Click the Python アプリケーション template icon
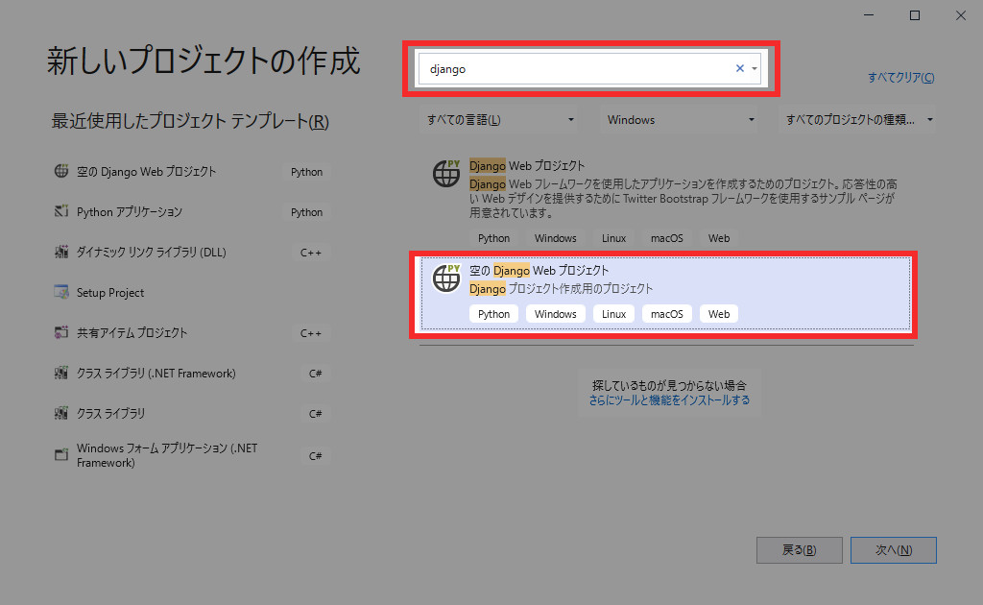Image resolution: width=983 pixels, height=605 pixels. coord(61,212)
